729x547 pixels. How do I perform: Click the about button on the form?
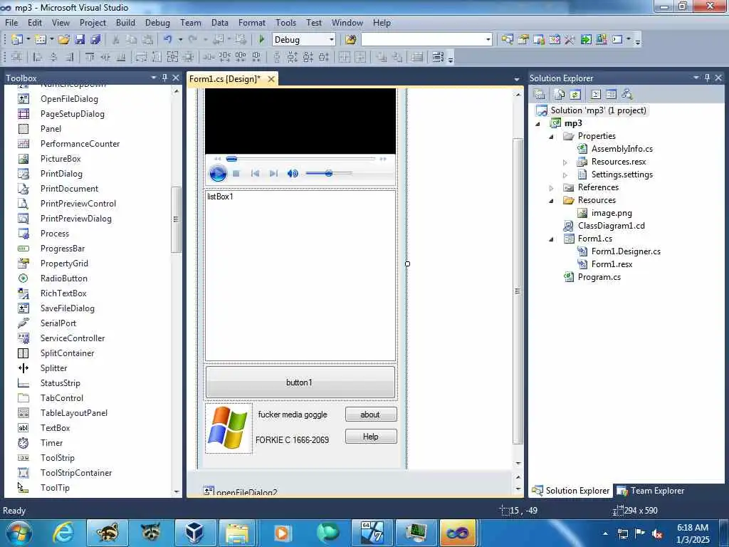370,415
